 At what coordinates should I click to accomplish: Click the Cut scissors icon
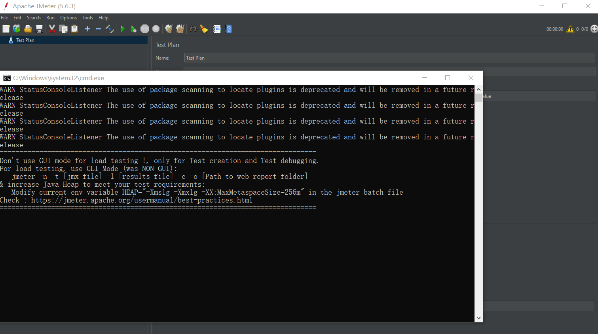[x=52, y=29]
